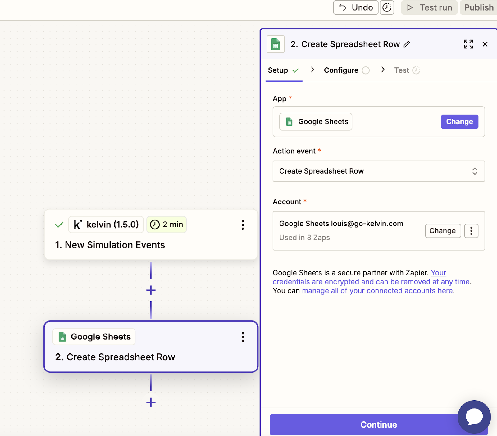
Task: Select the Create Spreadsheet Row step card
Action: 151,347
